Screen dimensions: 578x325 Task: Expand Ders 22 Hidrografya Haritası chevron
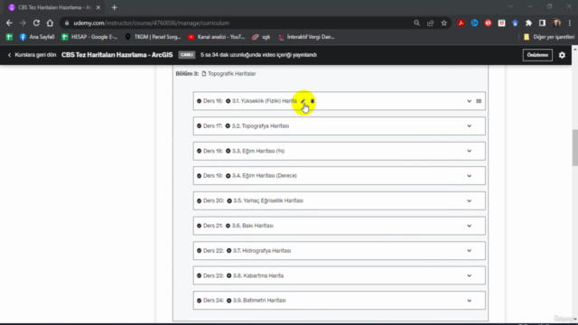[469, 251]
